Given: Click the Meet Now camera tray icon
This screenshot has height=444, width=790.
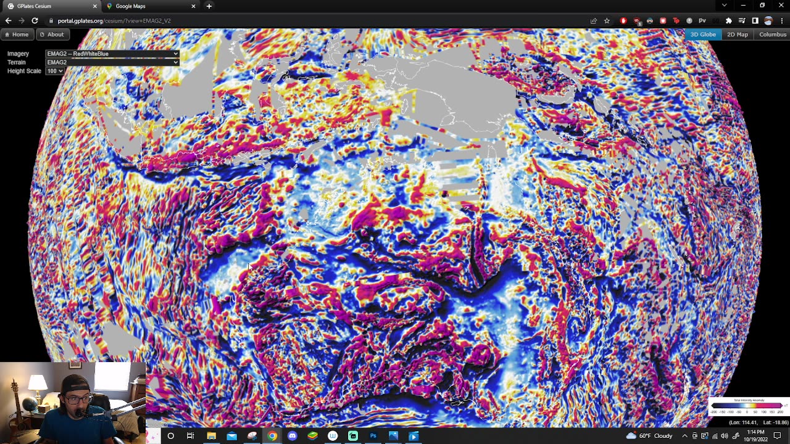Looking at the screenshot, I should click(x=694, y=436).
